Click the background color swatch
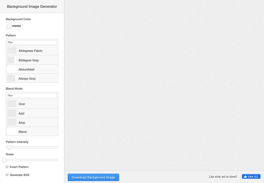Viewport: 264px width, 183px height. coord(9,26)
